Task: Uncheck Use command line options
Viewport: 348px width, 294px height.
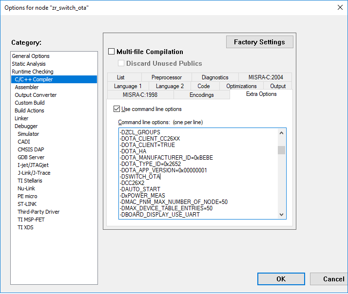Action: tap(116, 109)
